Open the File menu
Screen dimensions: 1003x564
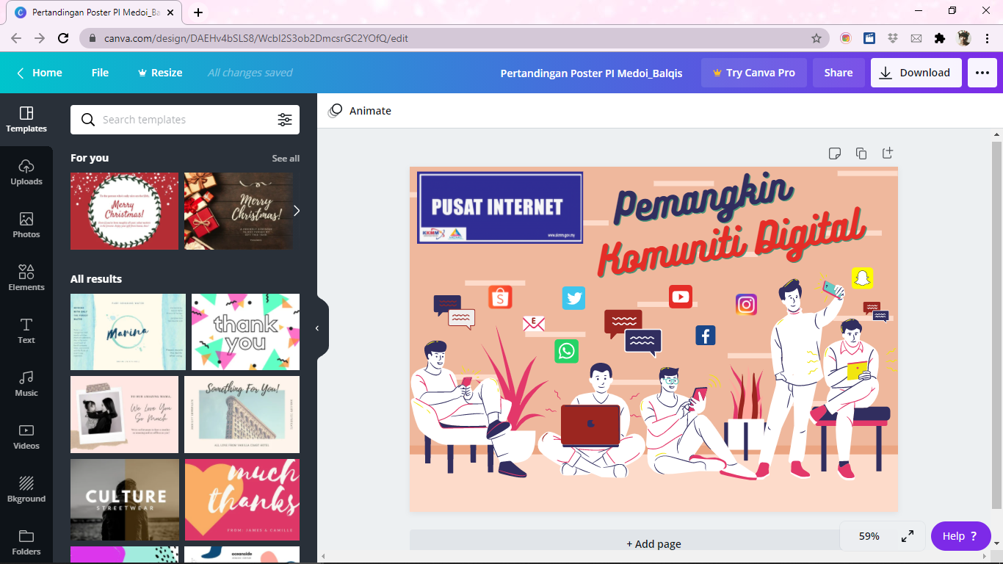pos(100,73)
